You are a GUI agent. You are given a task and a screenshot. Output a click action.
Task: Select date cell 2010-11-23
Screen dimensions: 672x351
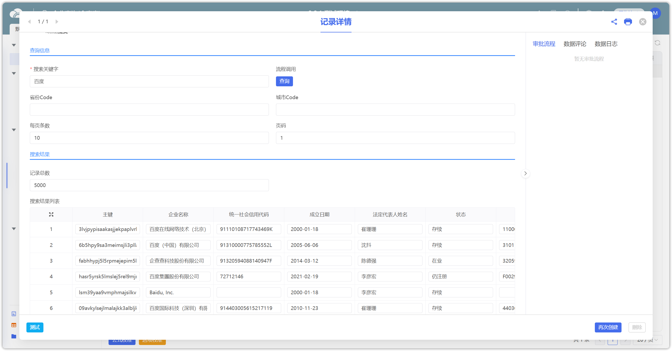[319, 308]
